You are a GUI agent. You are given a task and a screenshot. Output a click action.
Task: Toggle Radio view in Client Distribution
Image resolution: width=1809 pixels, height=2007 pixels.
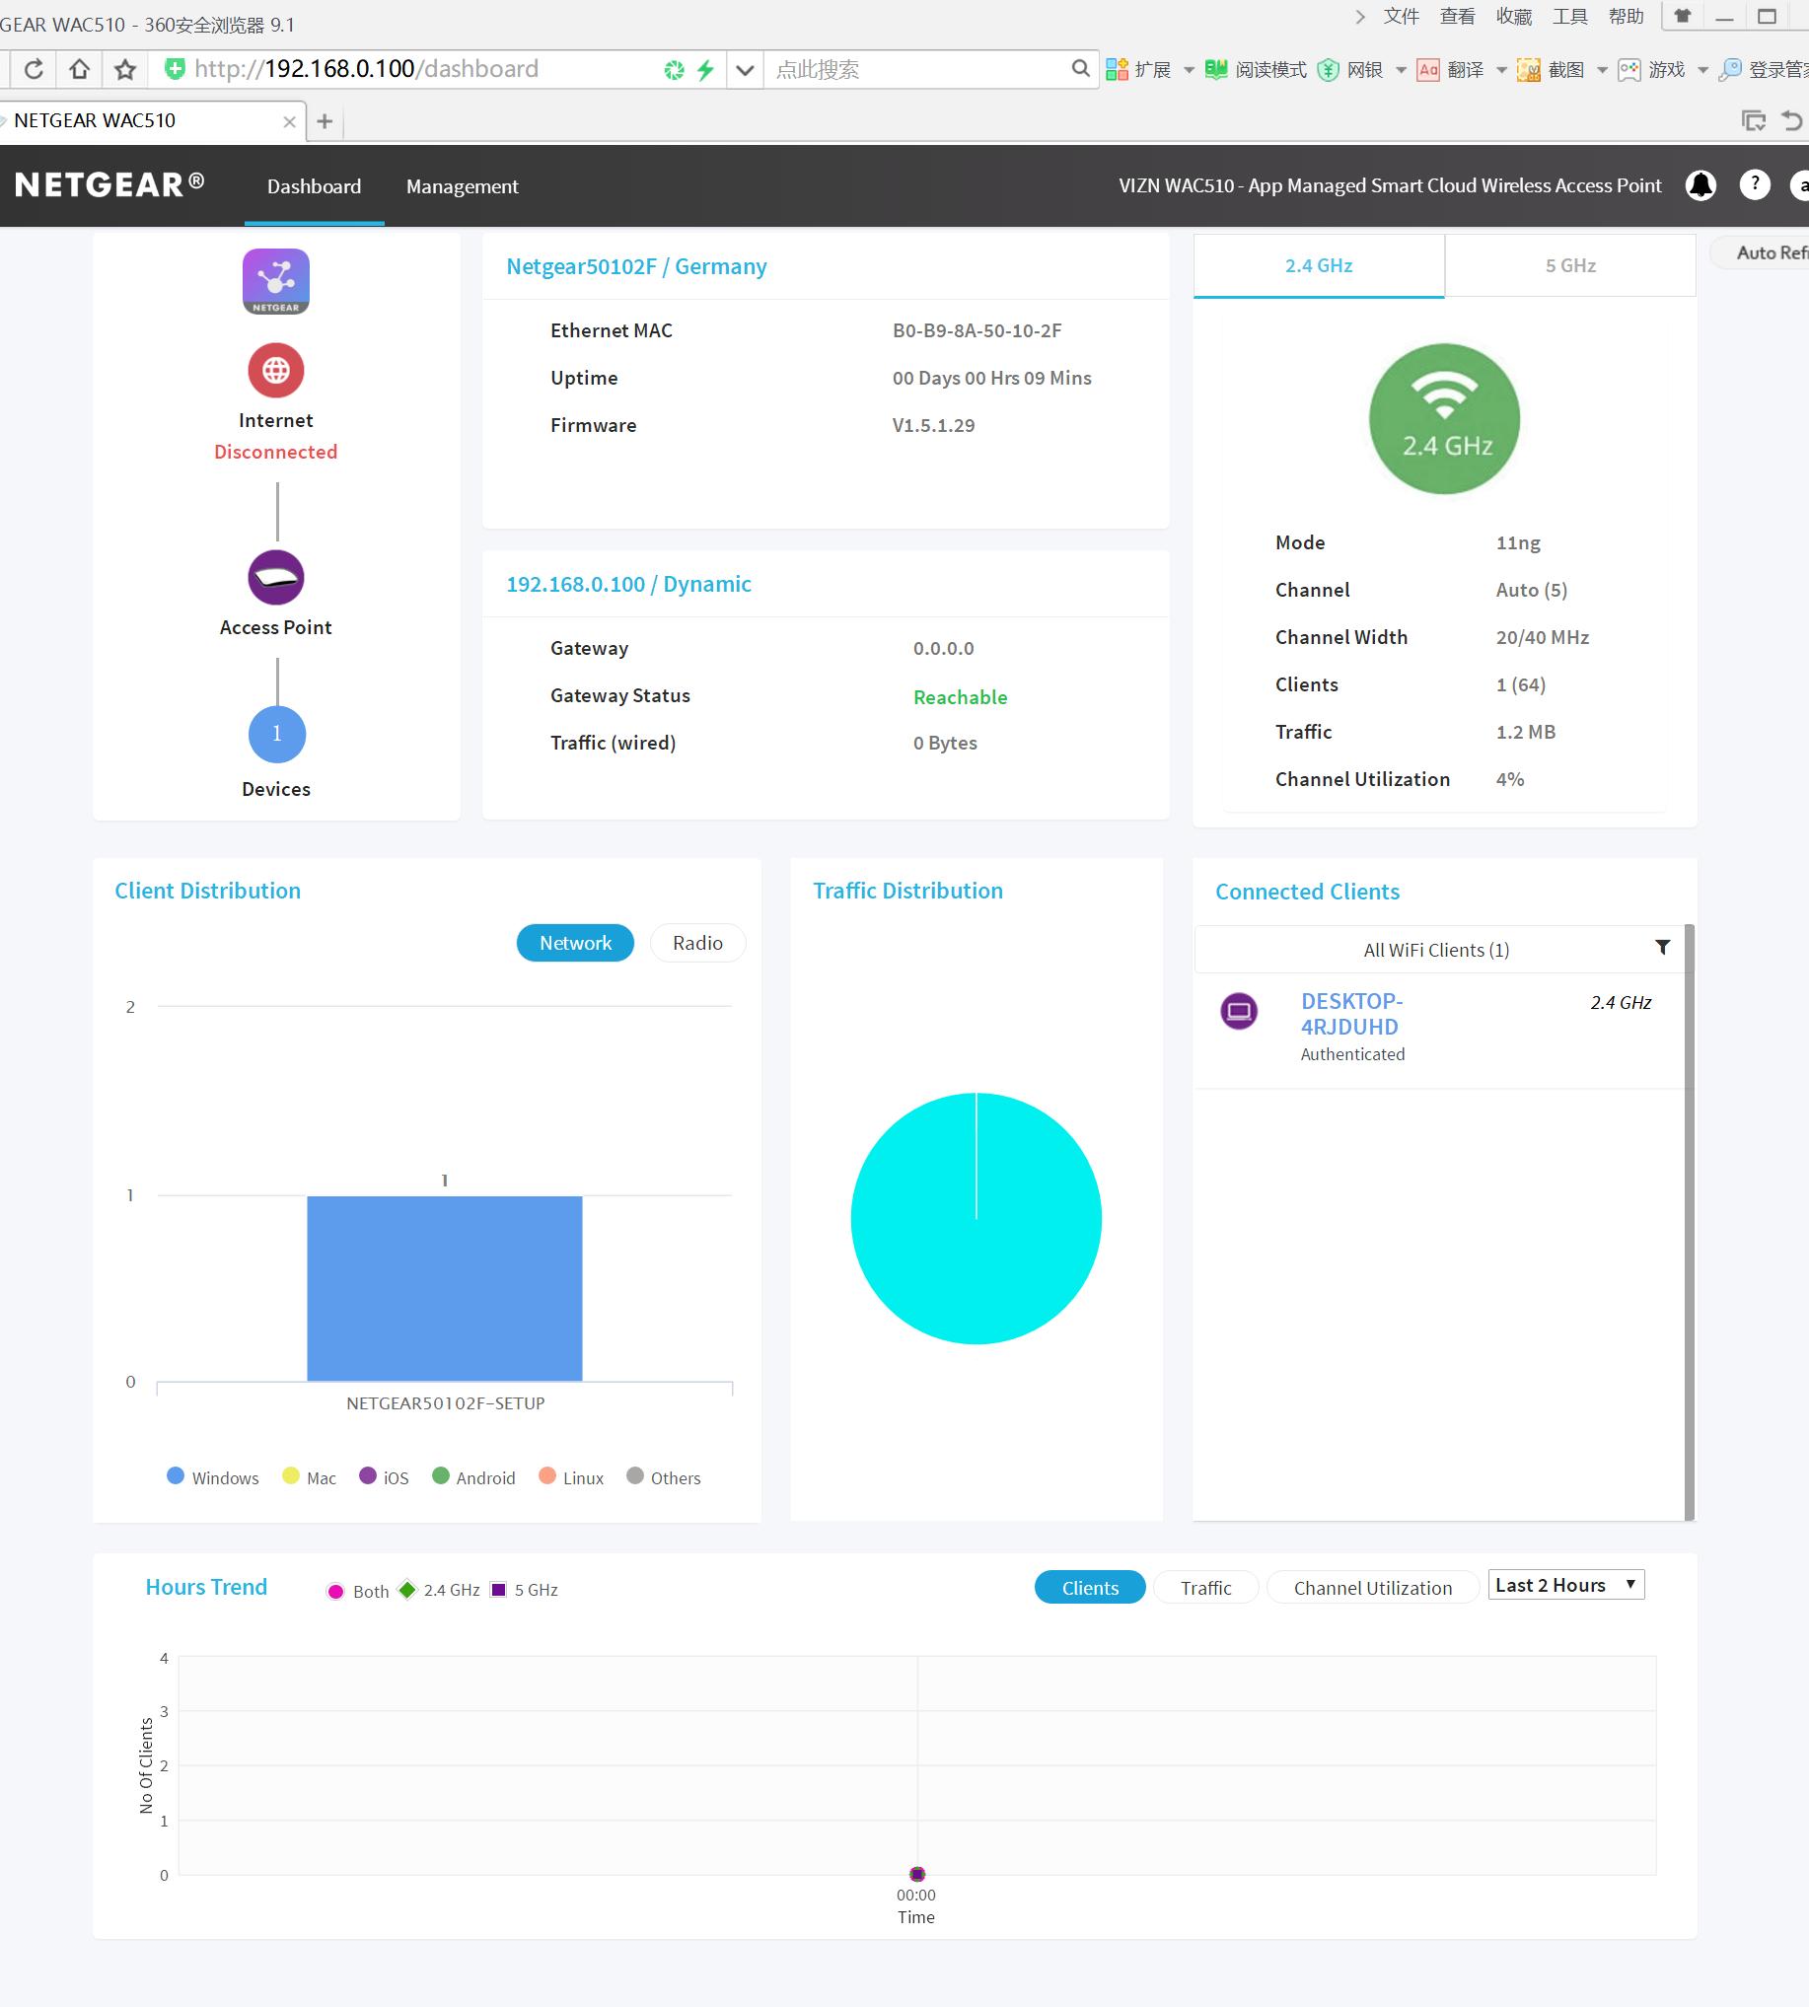pyautogui.click(x=697, y=943)
